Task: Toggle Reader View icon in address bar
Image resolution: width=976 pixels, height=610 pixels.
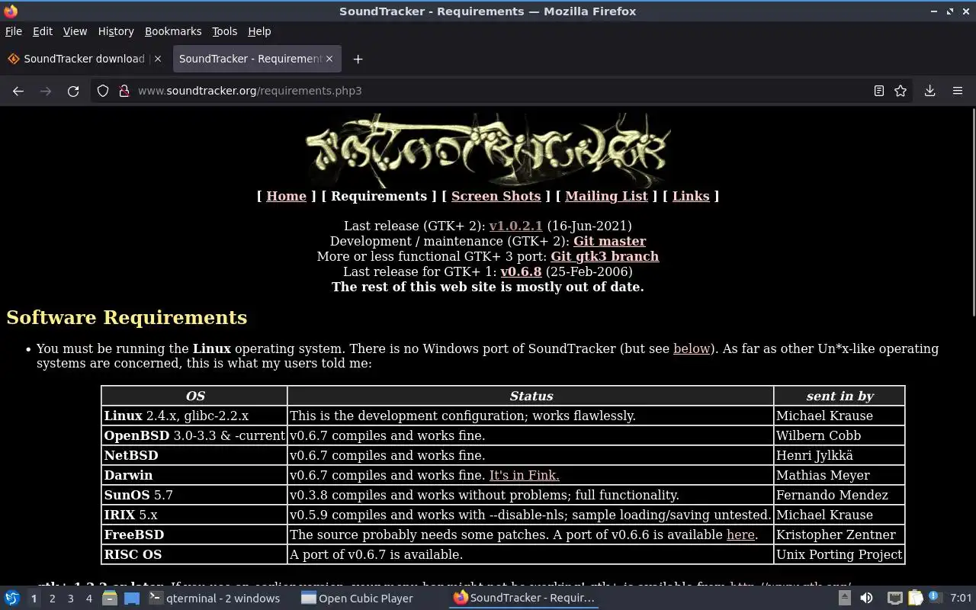Action: pos(879,91)
